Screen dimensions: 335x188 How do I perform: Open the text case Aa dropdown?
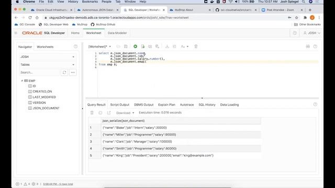184,46
